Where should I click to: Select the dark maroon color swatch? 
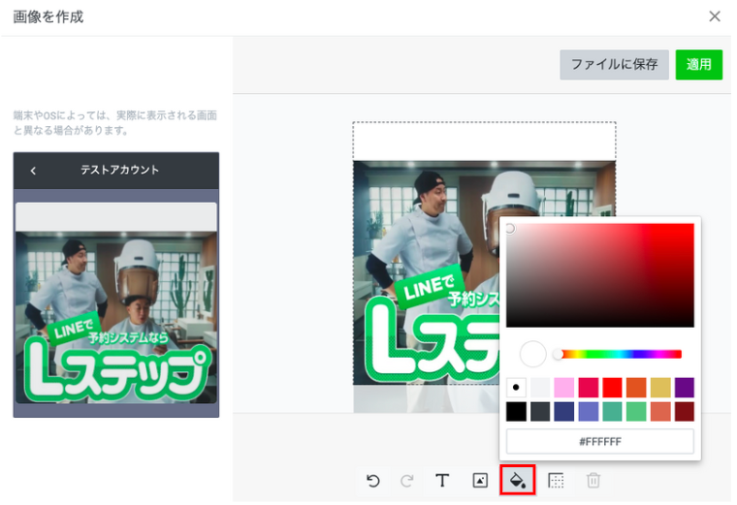[x=685, y=412]
